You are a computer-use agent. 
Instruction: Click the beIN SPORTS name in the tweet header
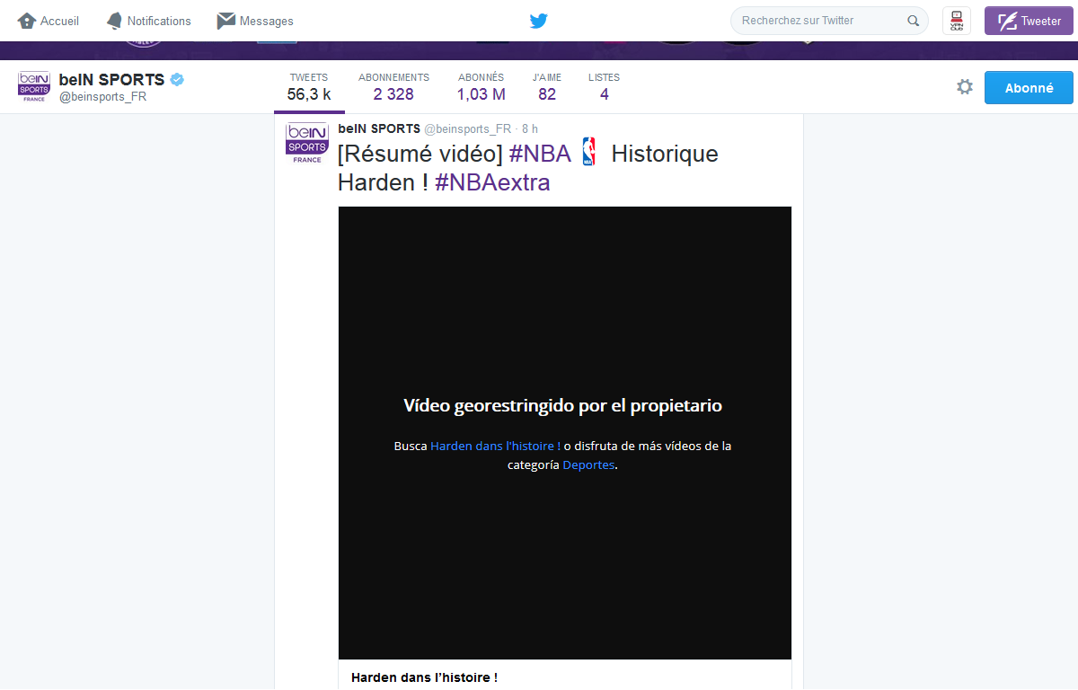coord(379,128)
